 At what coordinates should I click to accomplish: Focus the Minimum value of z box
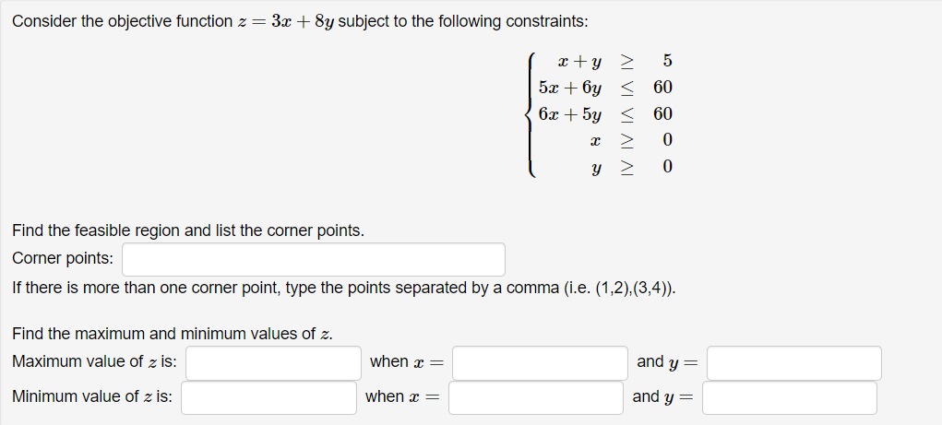(x=269, y=398)
